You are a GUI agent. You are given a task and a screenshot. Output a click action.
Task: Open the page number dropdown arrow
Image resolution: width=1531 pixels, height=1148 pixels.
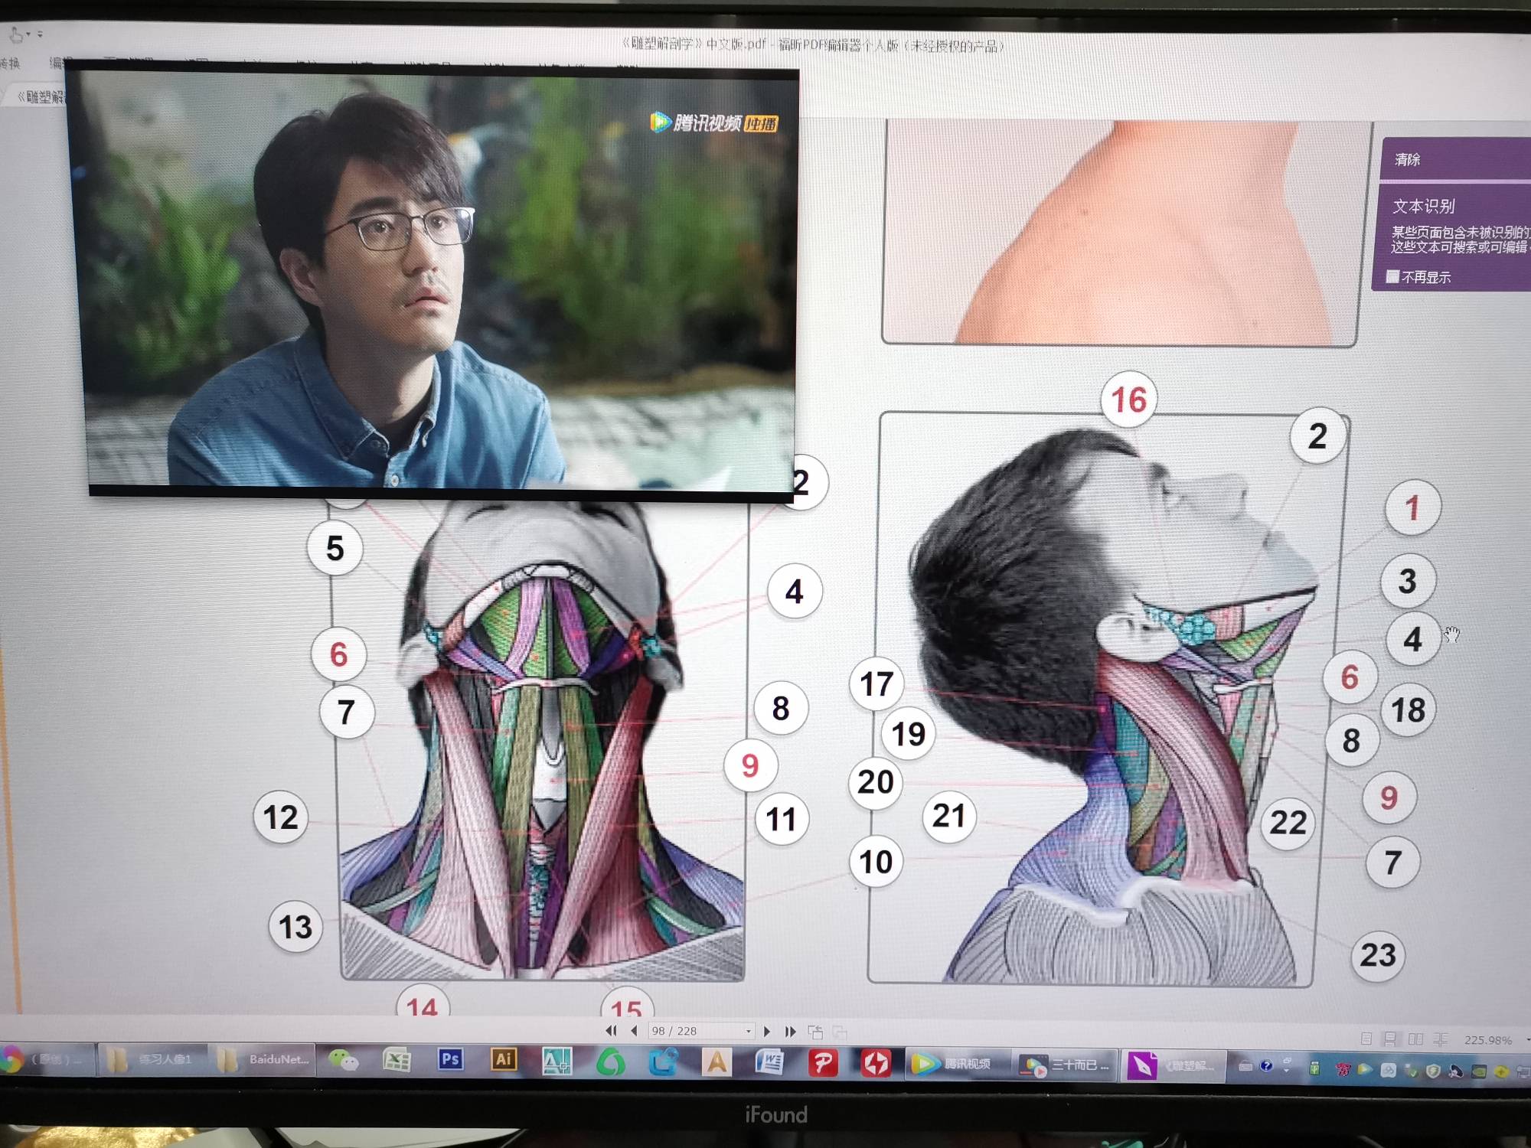[749, 1032]
